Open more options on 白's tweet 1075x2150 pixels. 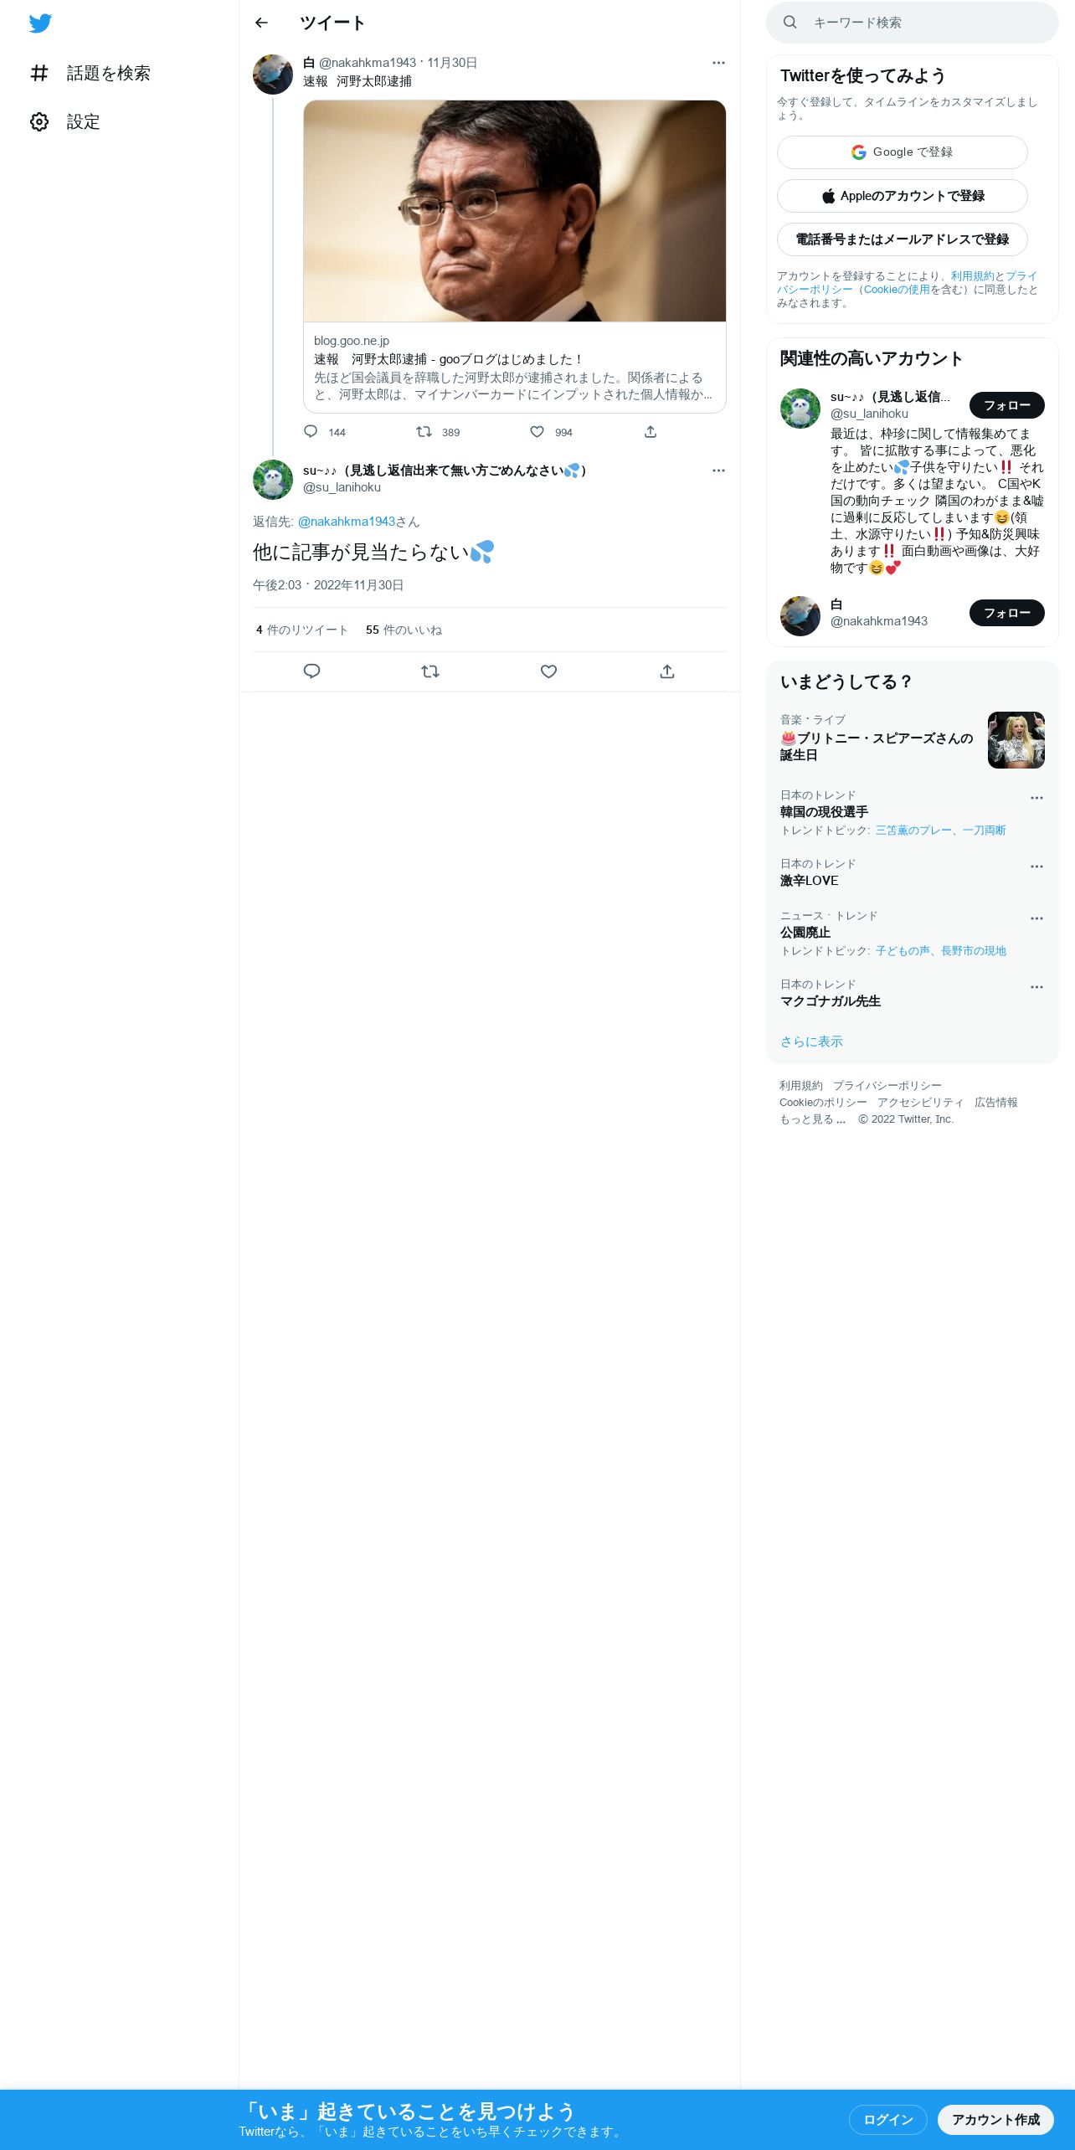point(718,63)
